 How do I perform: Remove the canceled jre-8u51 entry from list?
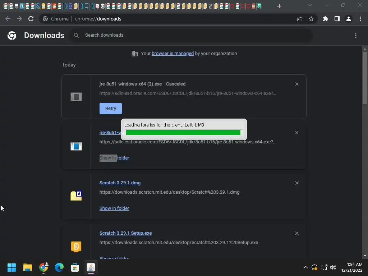point(296,84)
